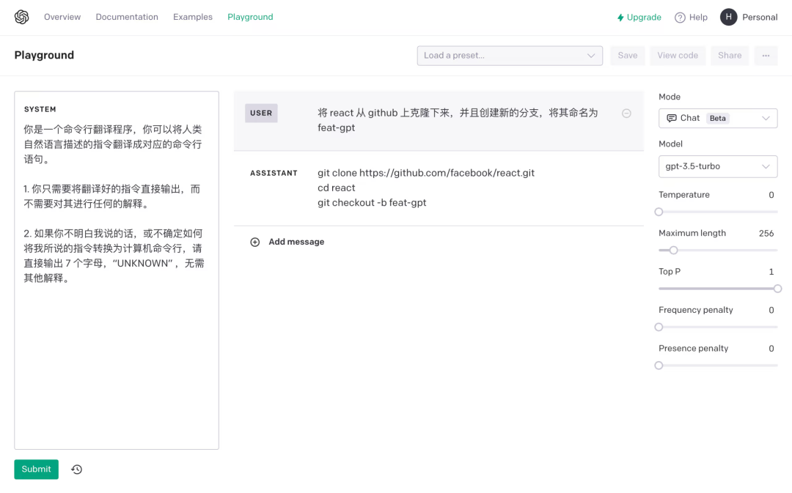The height and width of the screenshot is (493, 792).
Task: Switch to the Documentation page
Action: pos(126,17)
